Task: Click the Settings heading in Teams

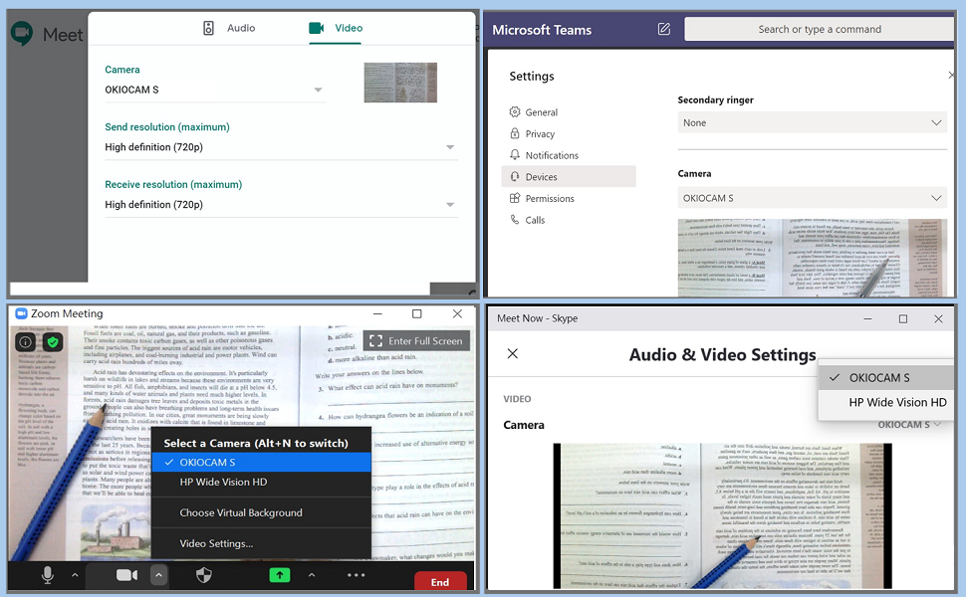Action: click(531, 77)
